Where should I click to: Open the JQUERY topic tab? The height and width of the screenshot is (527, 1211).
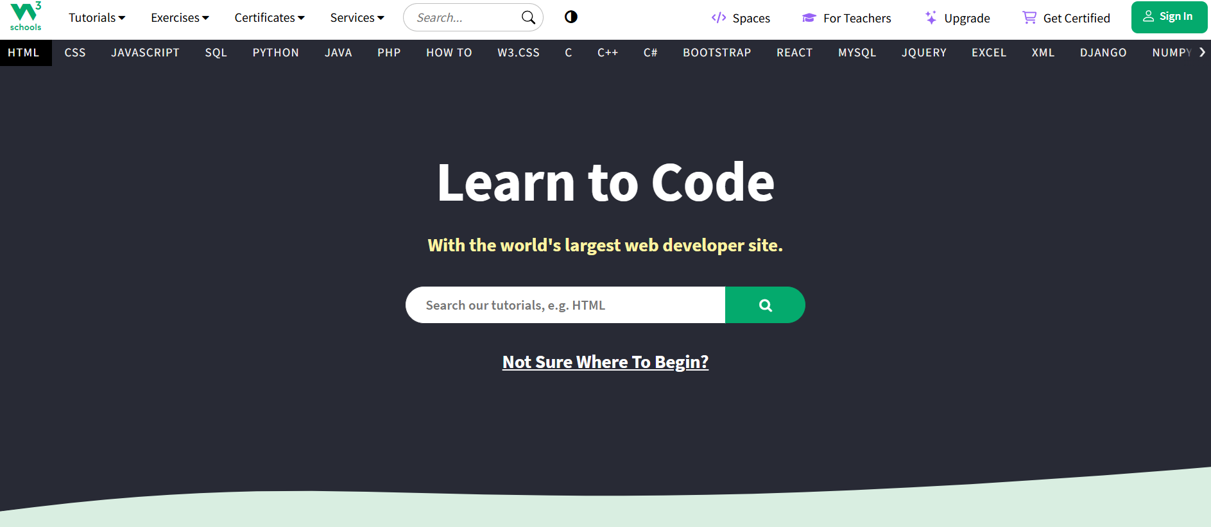pos(924,53)
